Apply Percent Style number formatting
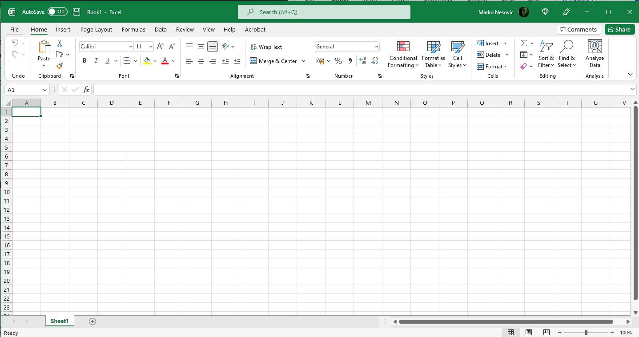 [x=338, y=61]
